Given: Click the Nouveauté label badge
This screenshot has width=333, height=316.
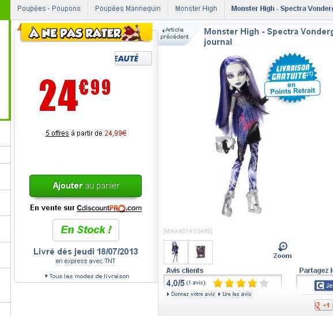Looking at the screenshot, I should point(133,58).
